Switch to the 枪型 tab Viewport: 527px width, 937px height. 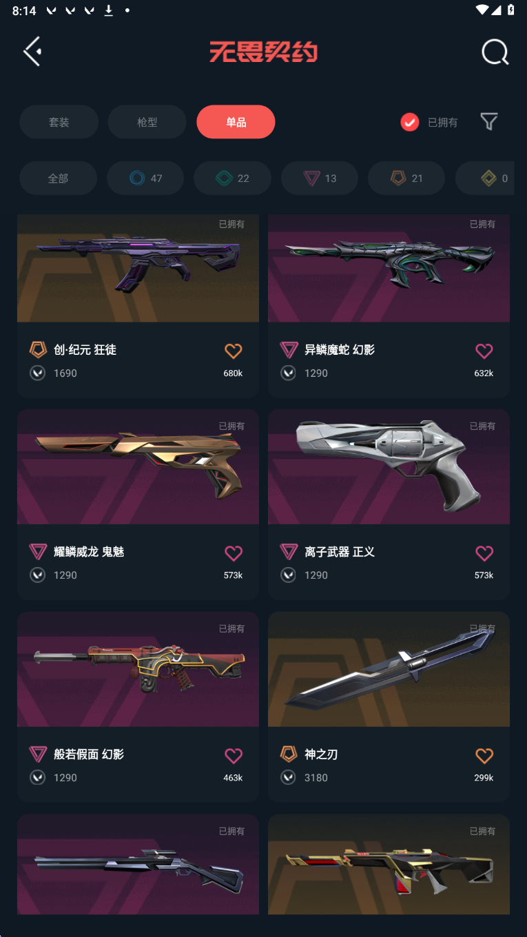147,122
